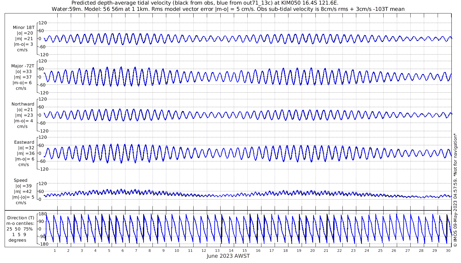Click the '|m-o|= 3' error value
This screenshot has height=263, width=461.
23,44
